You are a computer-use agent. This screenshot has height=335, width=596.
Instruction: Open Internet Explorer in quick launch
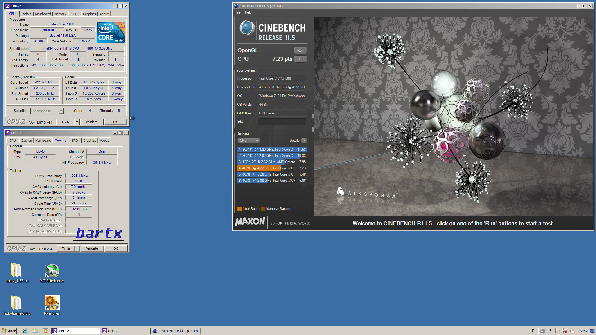click(x=25, y=331)
